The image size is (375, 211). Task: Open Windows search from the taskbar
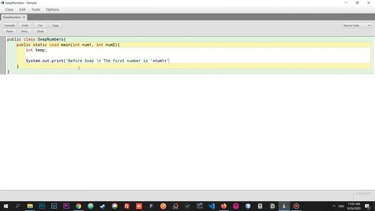(x=18, y=206)
